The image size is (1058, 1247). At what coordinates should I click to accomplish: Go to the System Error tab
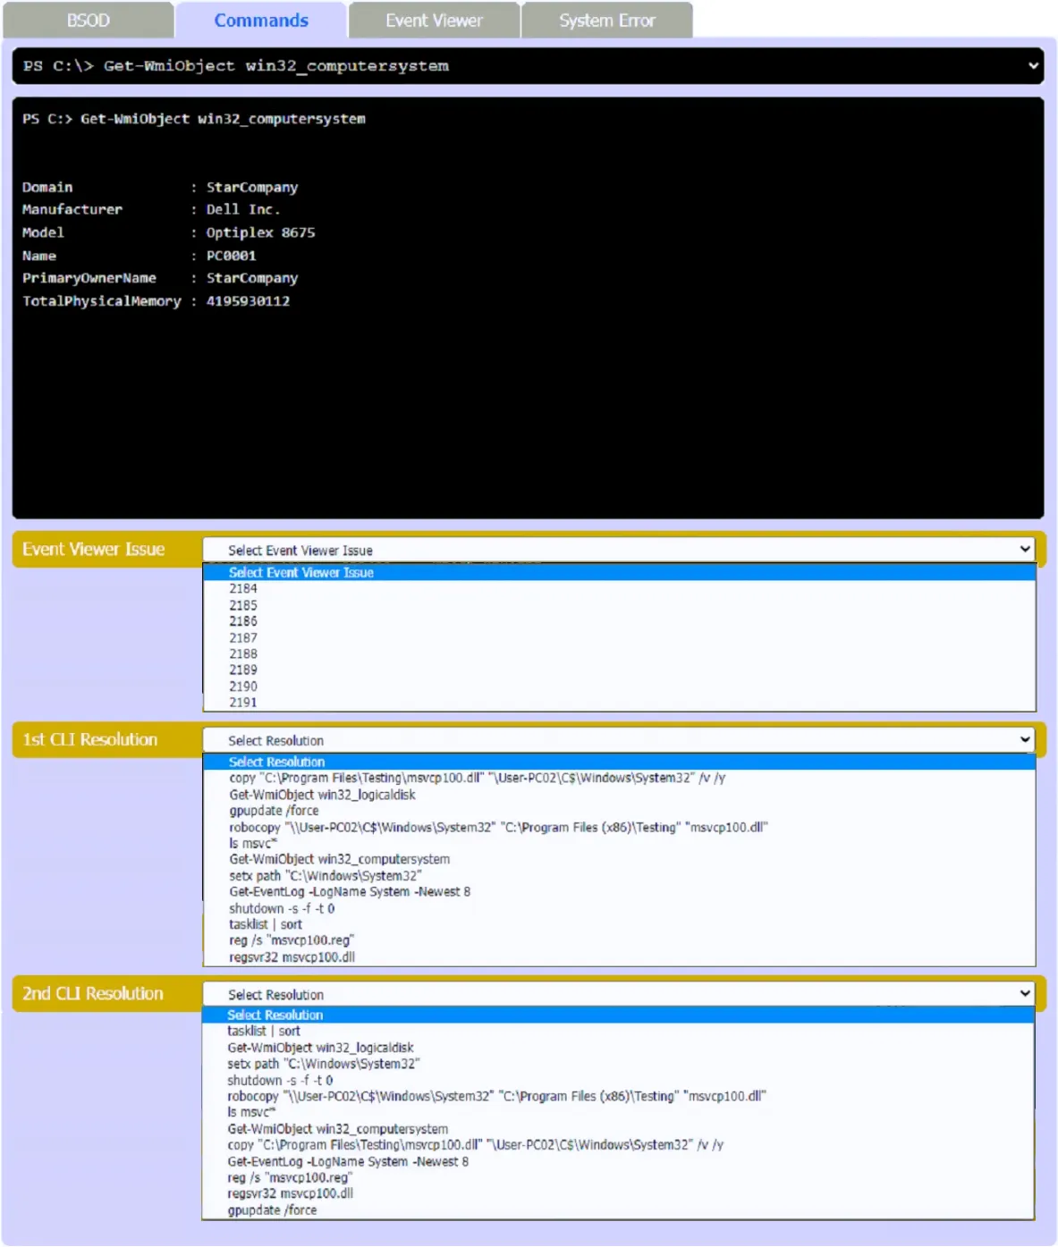[x=607, y=21]
